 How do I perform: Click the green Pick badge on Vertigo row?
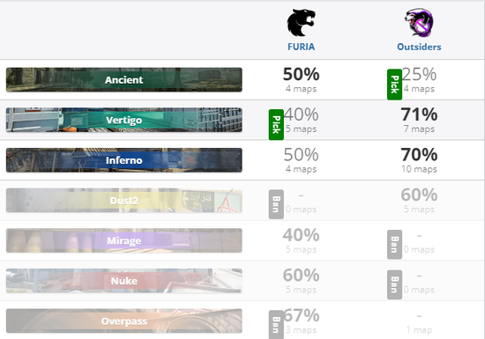pos(276,124)
